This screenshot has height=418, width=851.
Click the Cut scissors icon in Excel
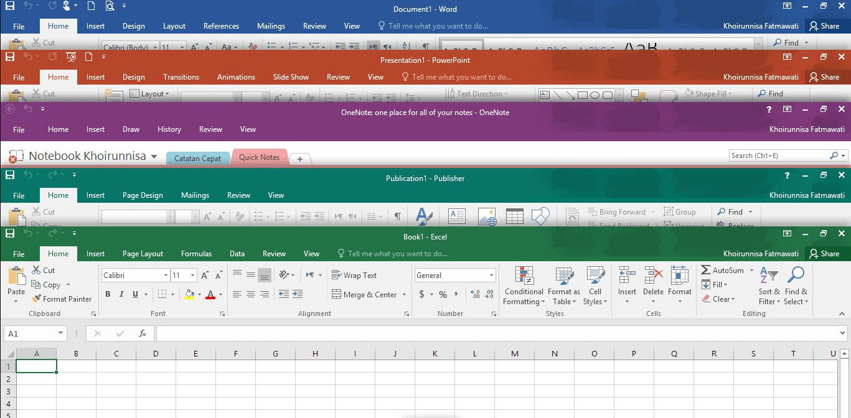tap(35, 271)
